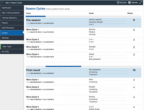The image size is (144, 110).
Task: Toggle fullscreen with the expand arrows icon
Action: pyautogui.click(x=141, y=3)
